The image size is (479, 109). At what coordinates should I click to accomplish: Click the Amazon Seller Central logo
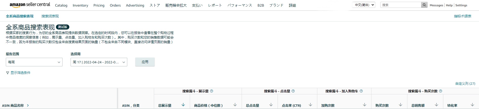pyautogui.click(x=30, y=5)
